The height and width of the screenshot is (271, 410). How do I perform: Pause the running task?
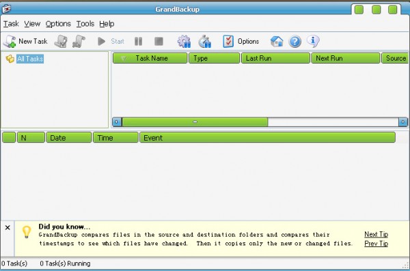point(138,41)
